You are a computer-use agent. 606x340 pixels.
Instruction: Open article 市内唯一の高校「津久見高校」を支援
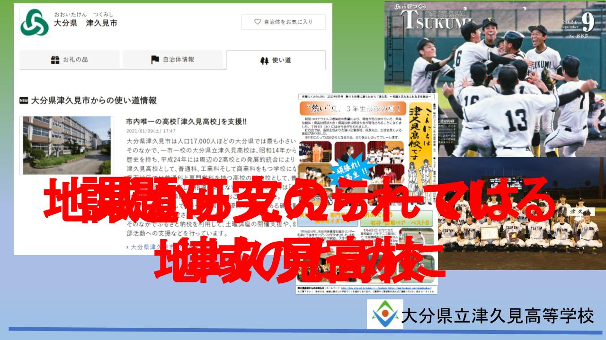pyautogui.click(x=187, y=122)
